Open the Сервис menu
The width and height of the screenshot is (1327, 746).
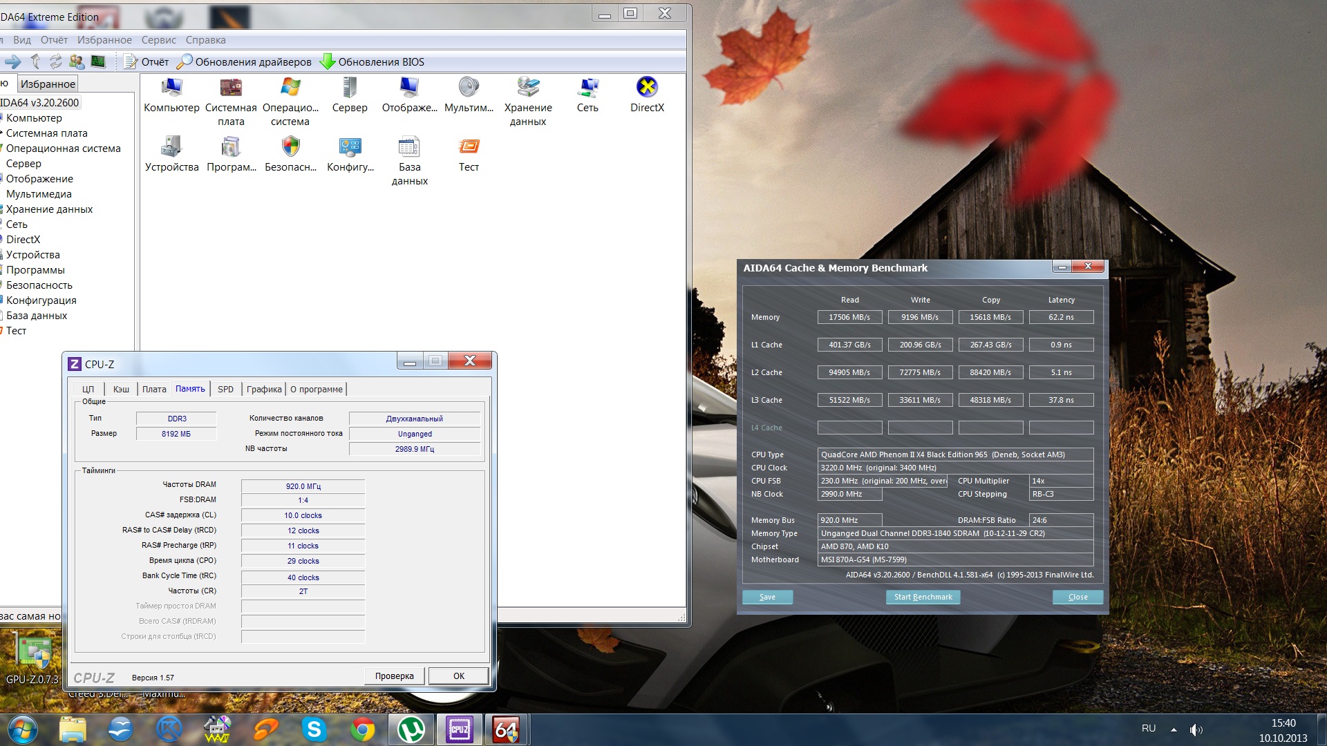point(158,40)
